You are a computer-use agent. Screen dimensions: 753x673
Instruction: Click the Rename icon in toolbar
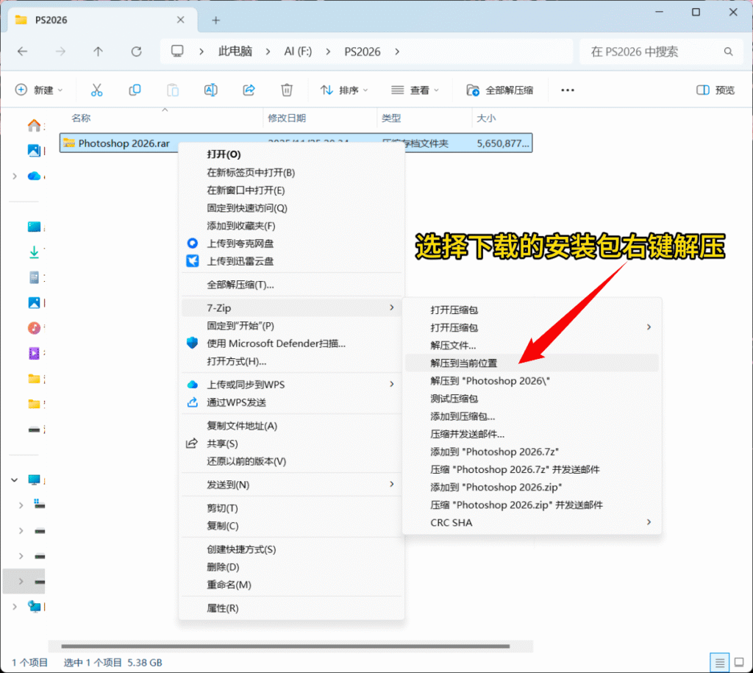(x=210, y=90)
